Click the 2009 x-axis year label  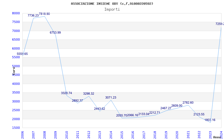pos(55,135)
